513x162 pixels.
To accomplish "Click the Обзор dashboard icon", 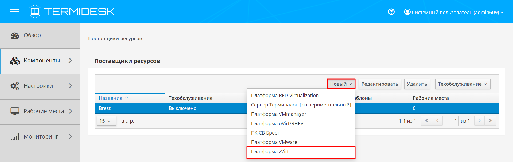I will point(15,35).
